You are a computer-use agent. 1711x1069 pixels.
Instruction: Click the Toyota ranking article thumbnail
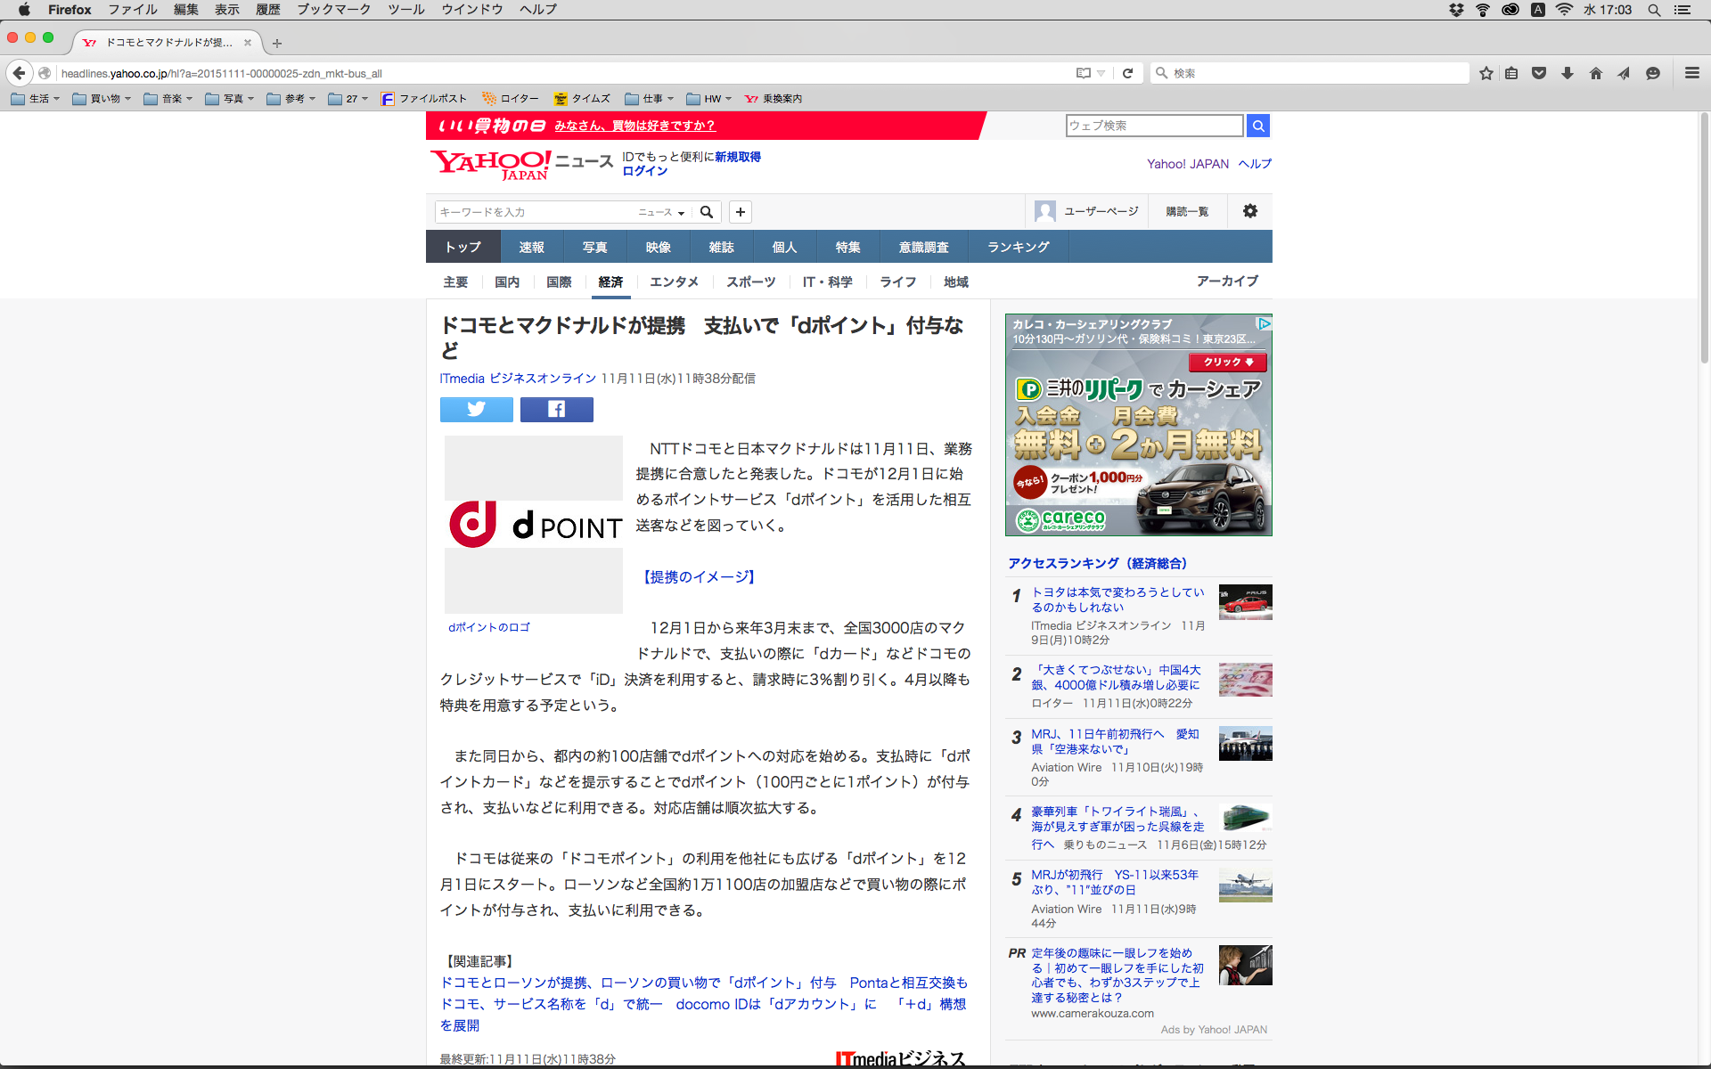1245,602
